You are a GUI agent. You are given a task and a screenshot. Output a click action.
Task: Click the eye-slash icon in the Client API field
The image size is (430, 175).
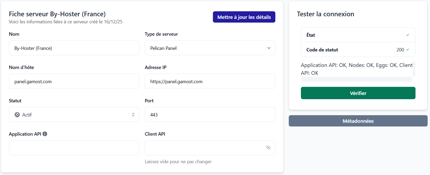pos(268,147)
